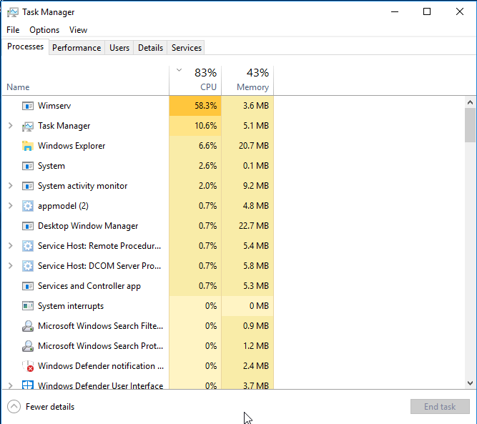The height and width of the screenshot is (424, 477).
Task: Select the Services and Controller app name
Action: pos(89,286)
